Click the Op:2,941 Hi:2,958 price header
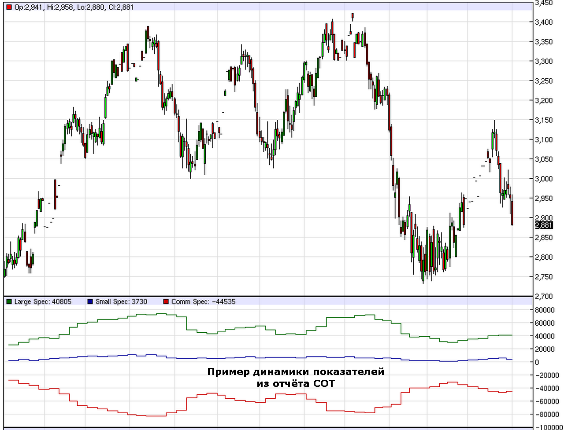 pyautogui.click(x=74, y=7)
